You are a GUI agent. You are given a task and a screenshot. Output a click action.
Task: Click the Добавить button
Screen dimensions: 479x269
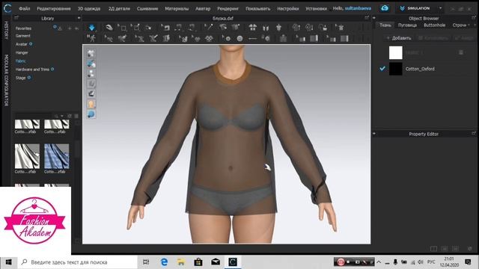pos(399,38)
